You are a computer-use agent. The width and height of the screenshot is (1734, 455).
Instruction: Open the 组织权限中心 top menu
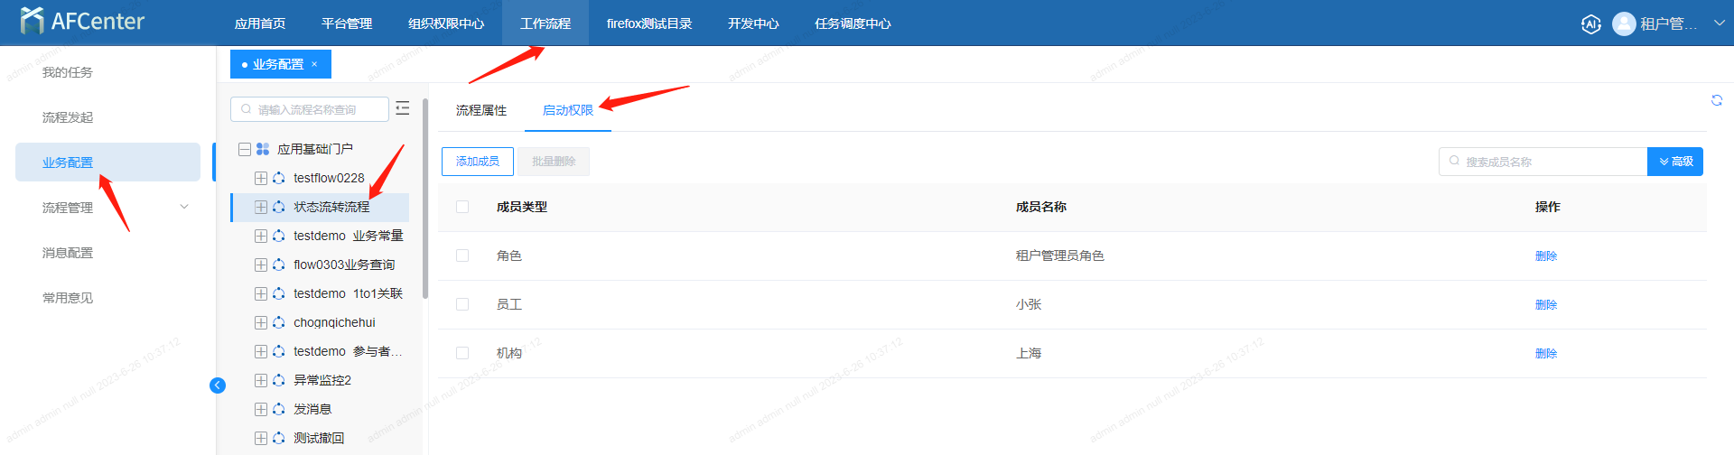(x=446, y=23)
